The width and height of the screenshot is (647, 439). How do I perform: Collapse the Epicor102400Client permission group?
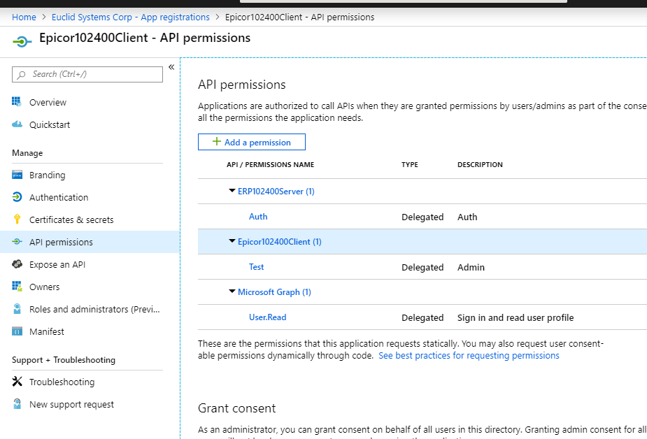coord(232,241)
